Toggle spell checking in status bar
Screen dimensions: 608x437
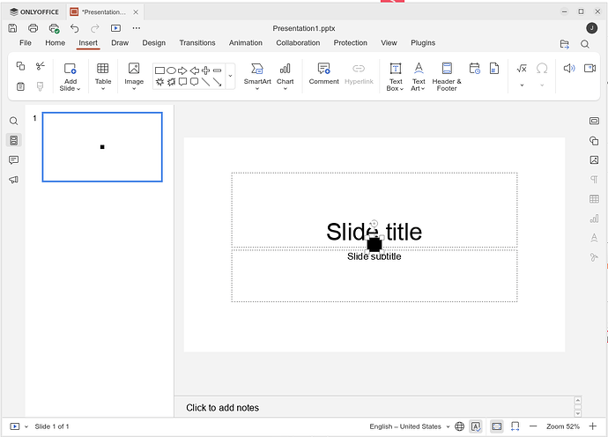click(476, 426)
